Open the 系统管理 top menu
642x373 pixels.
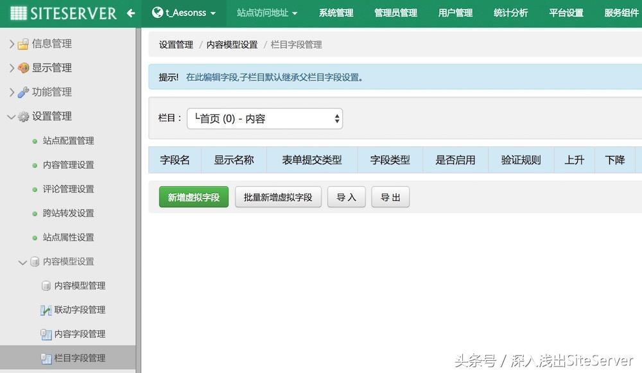coord(336,13)
